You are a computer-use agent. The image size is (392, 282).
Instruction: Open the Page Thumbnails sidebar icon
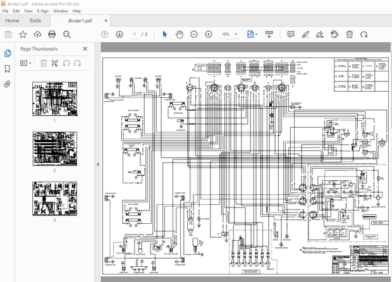tap(8, 53)
